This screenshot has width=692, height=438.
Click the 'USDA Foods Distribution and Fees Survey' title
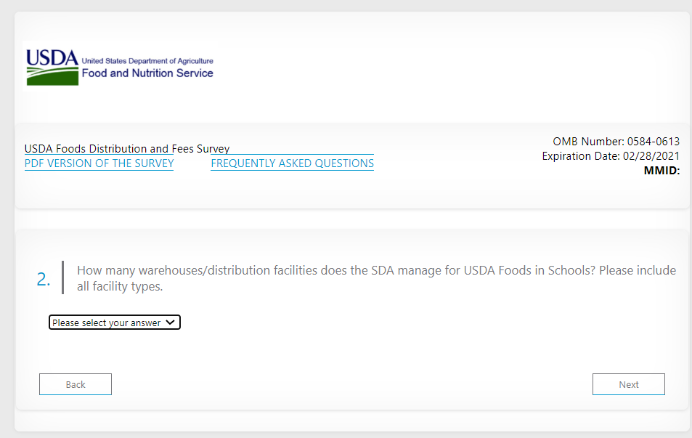127,149
